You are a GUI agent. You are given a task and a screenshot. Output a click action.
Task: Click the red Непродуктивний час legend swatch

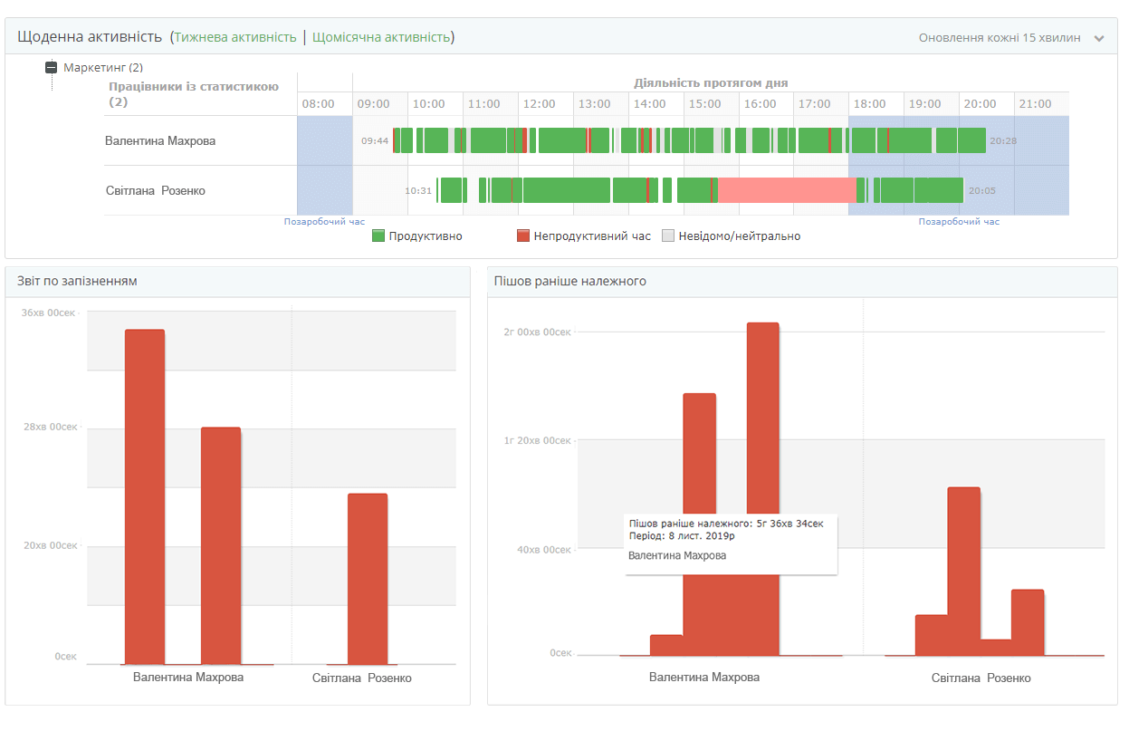522,236
